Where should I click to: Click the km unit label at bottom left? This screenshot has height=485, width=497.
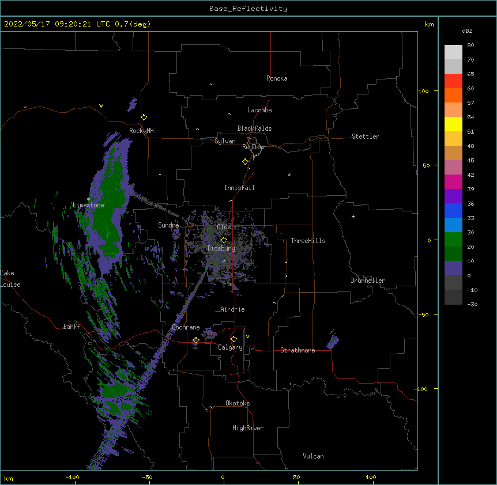tap(8, 479)
